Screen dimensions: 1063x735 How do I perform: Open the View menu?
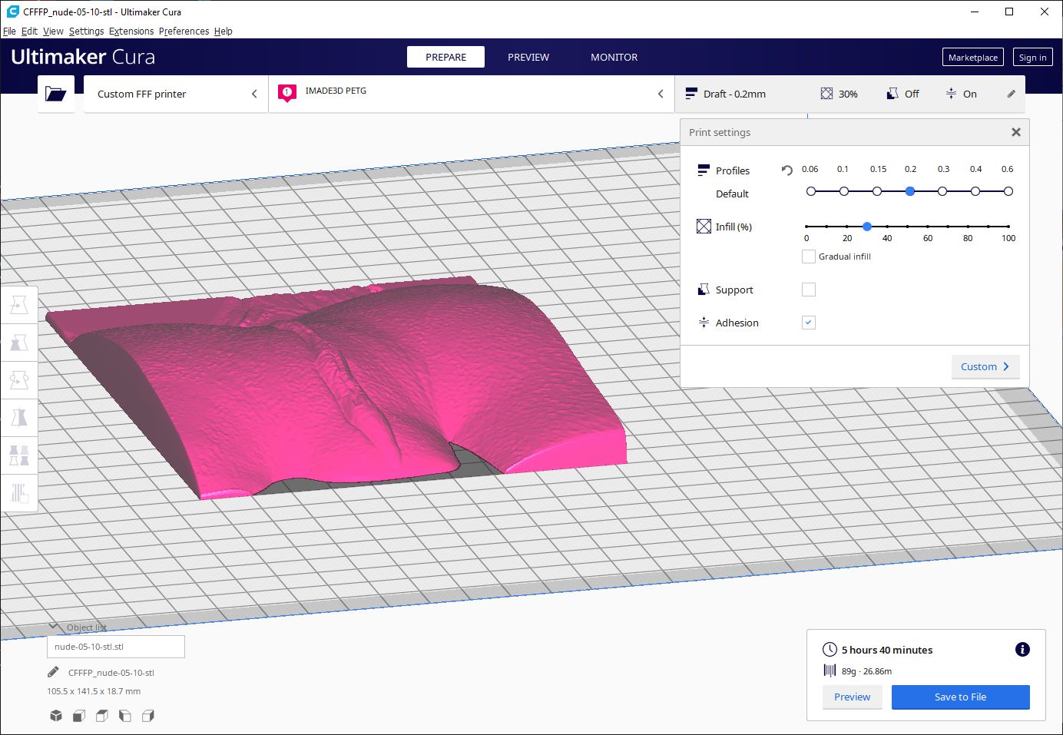[x=53, y=31]
